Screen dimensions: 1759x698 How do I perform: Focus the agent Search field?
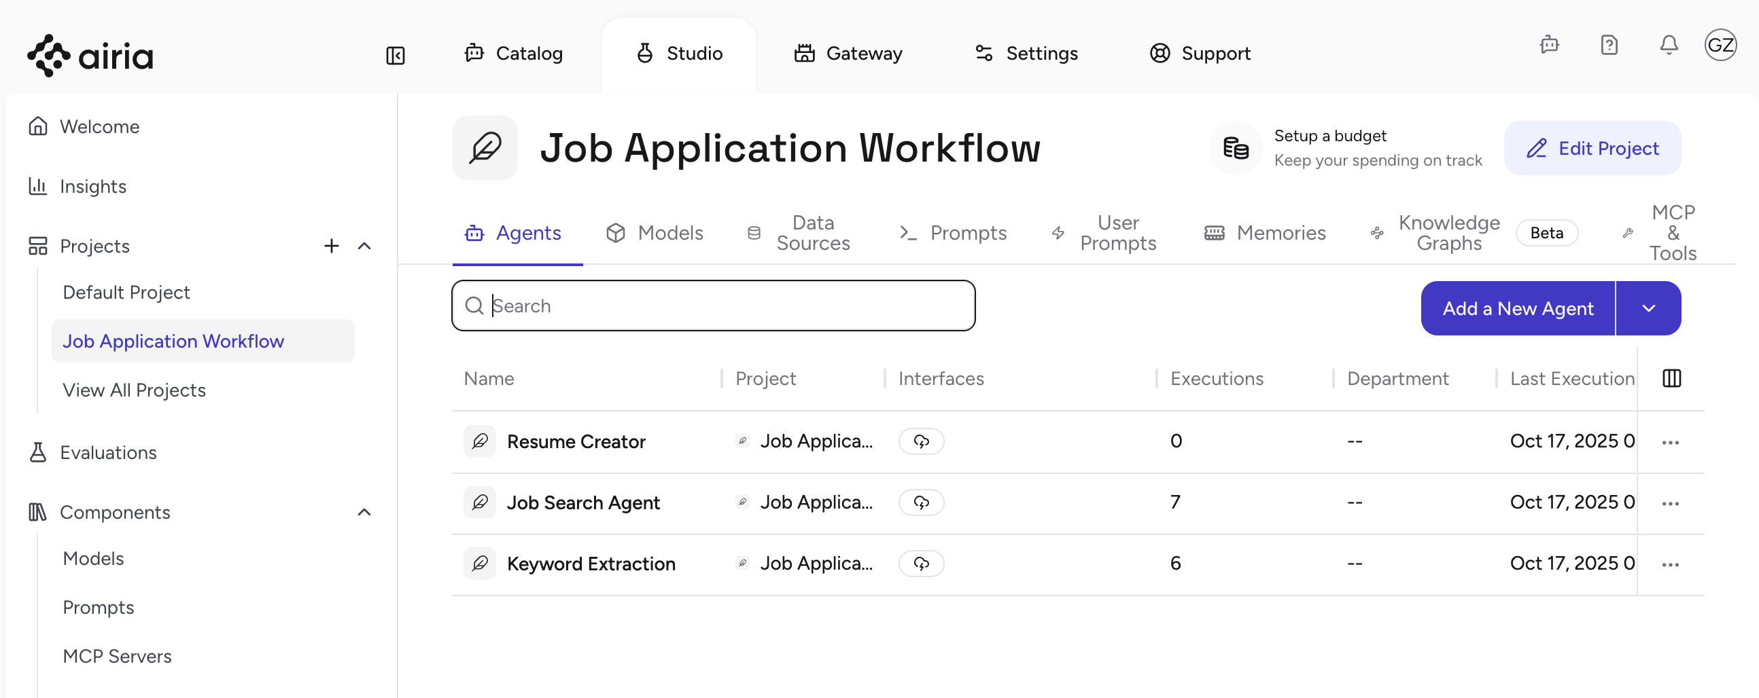pyautogui.click(x=713, y=306)
